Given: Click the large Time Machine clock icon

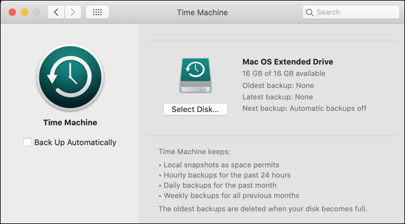Looking at the screenshot, I should (70, 77).
